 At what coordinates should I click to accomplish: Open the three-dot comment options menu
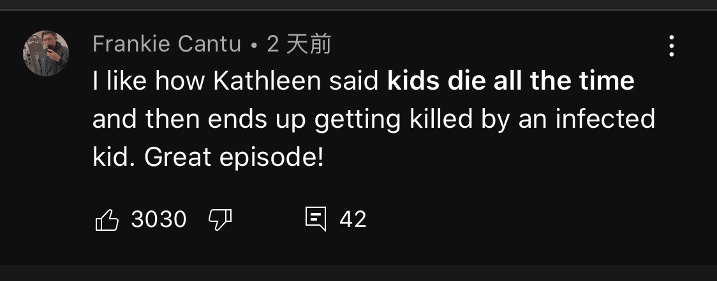tap(671, 46)
